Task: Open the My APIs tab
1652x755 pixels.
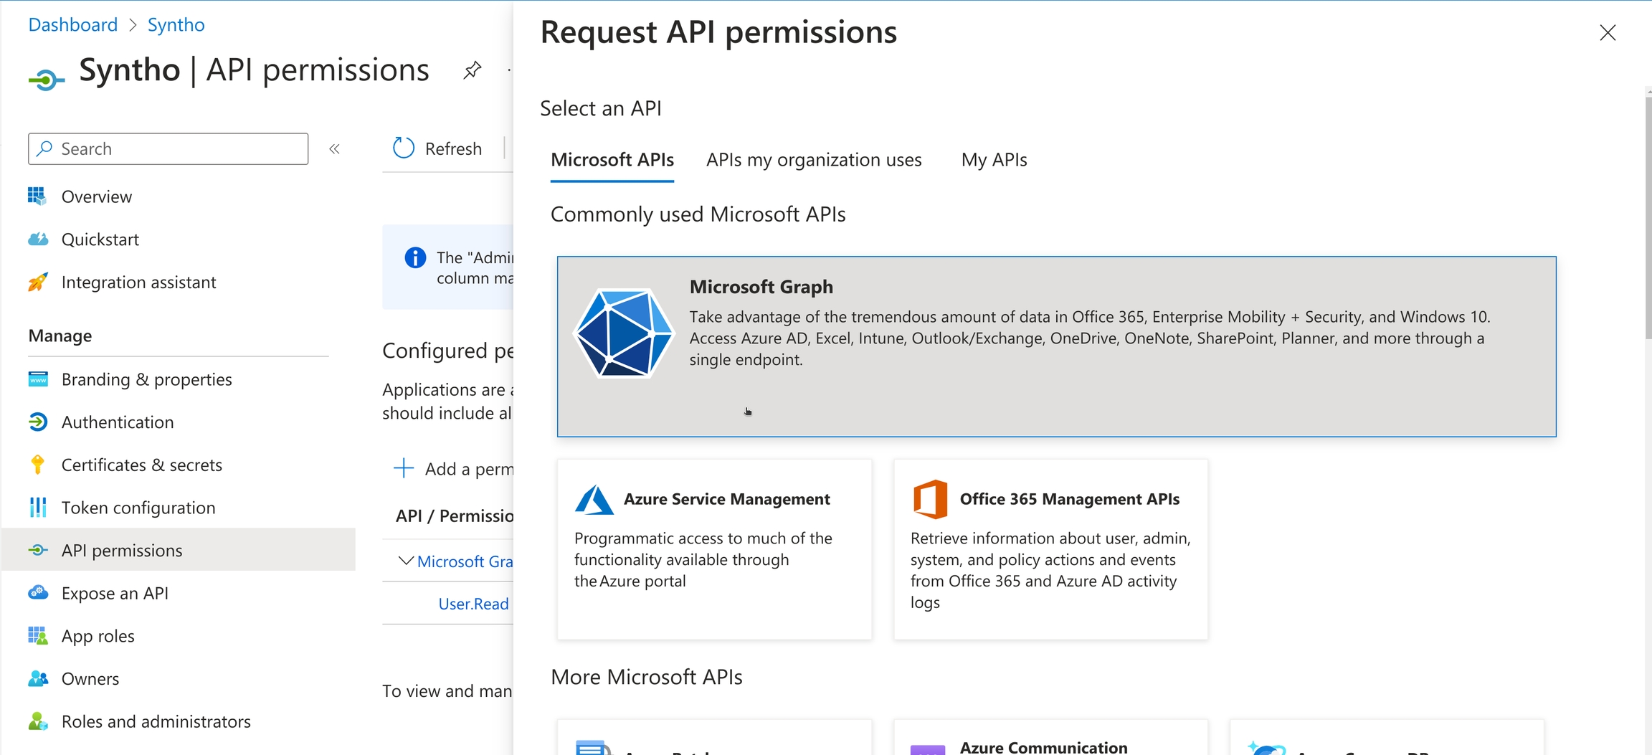Action: tap(994, 160)
